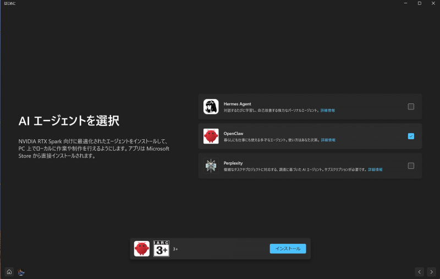The image size is (440, 279).
Task: Click the OpenClaw title text
Action: (233, 134)
